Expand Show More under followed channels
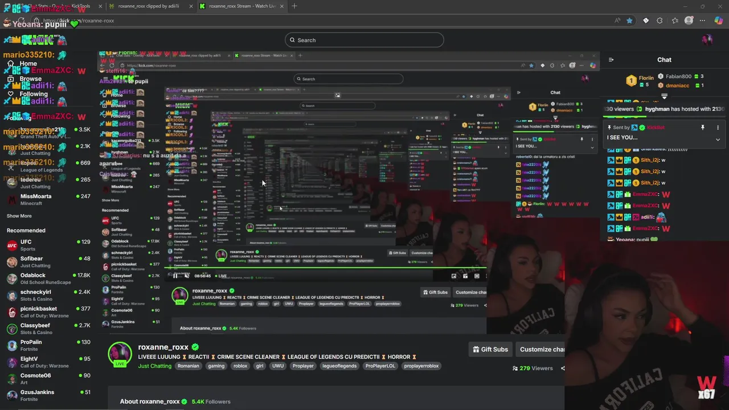The width and height of the screenshot is (729, 410). [x=19, y=216]
